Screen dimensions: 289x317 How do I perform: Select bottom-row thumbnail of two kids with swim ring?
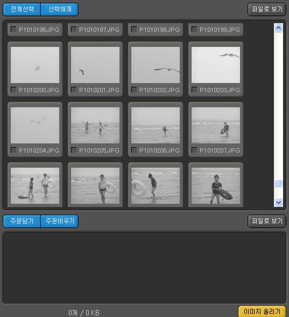[x=35, y=185]
